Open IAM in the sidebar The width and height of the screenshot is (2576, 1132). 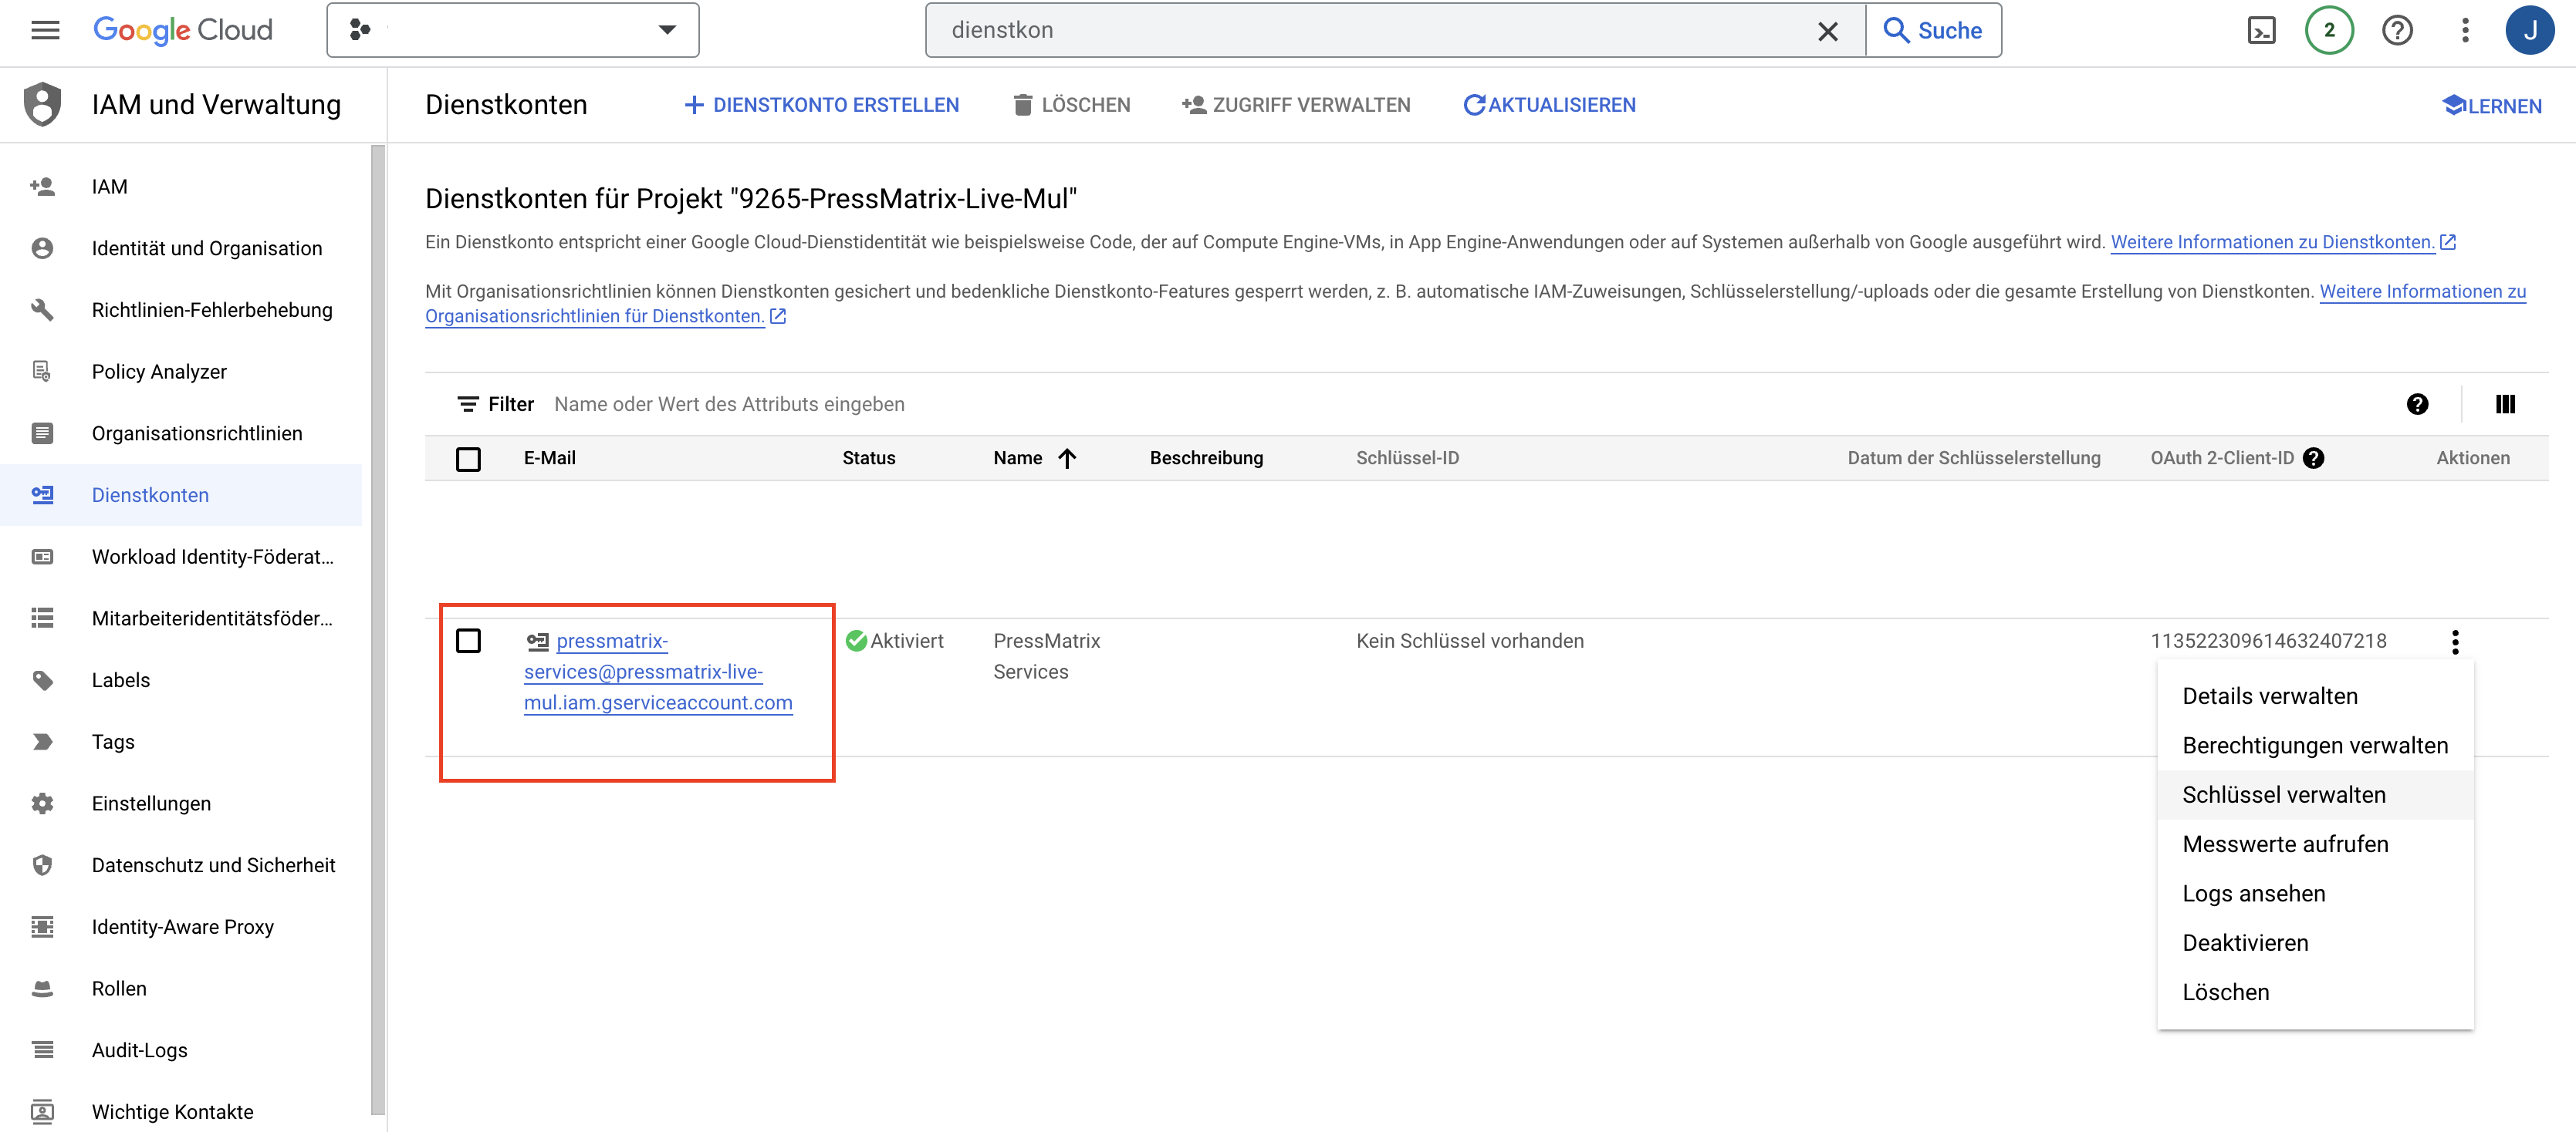pyautogui.click(x=181, y=187)
